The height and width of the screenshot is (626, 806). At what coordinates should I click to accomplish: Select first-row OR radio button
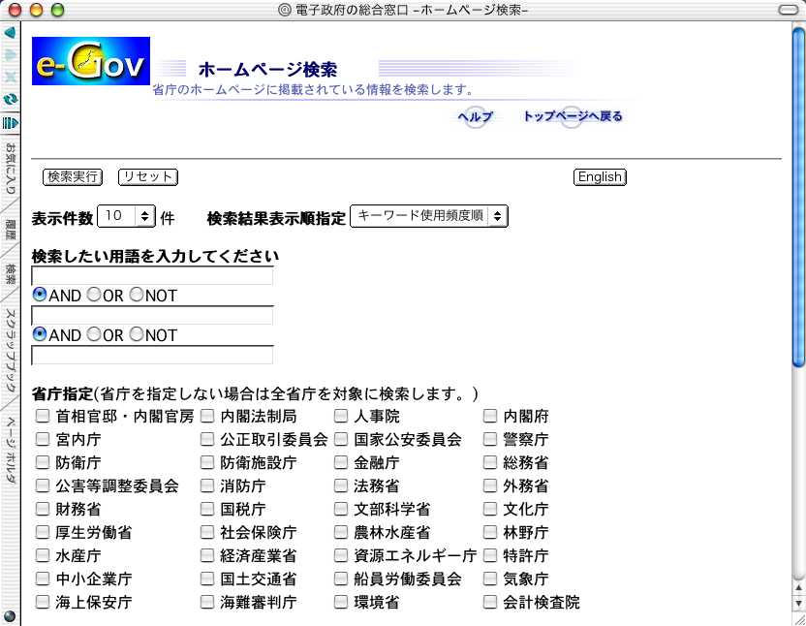[x=94, y=295]
